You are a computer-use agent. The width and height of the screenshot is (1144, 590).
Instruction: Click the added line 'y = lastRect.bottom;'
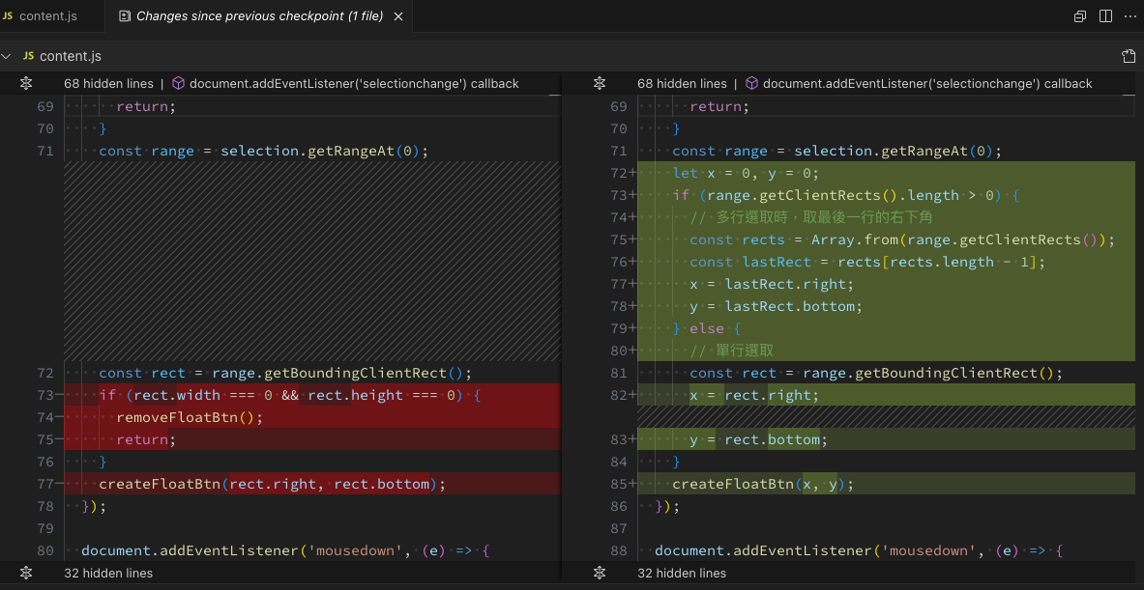tap(776, 306)
